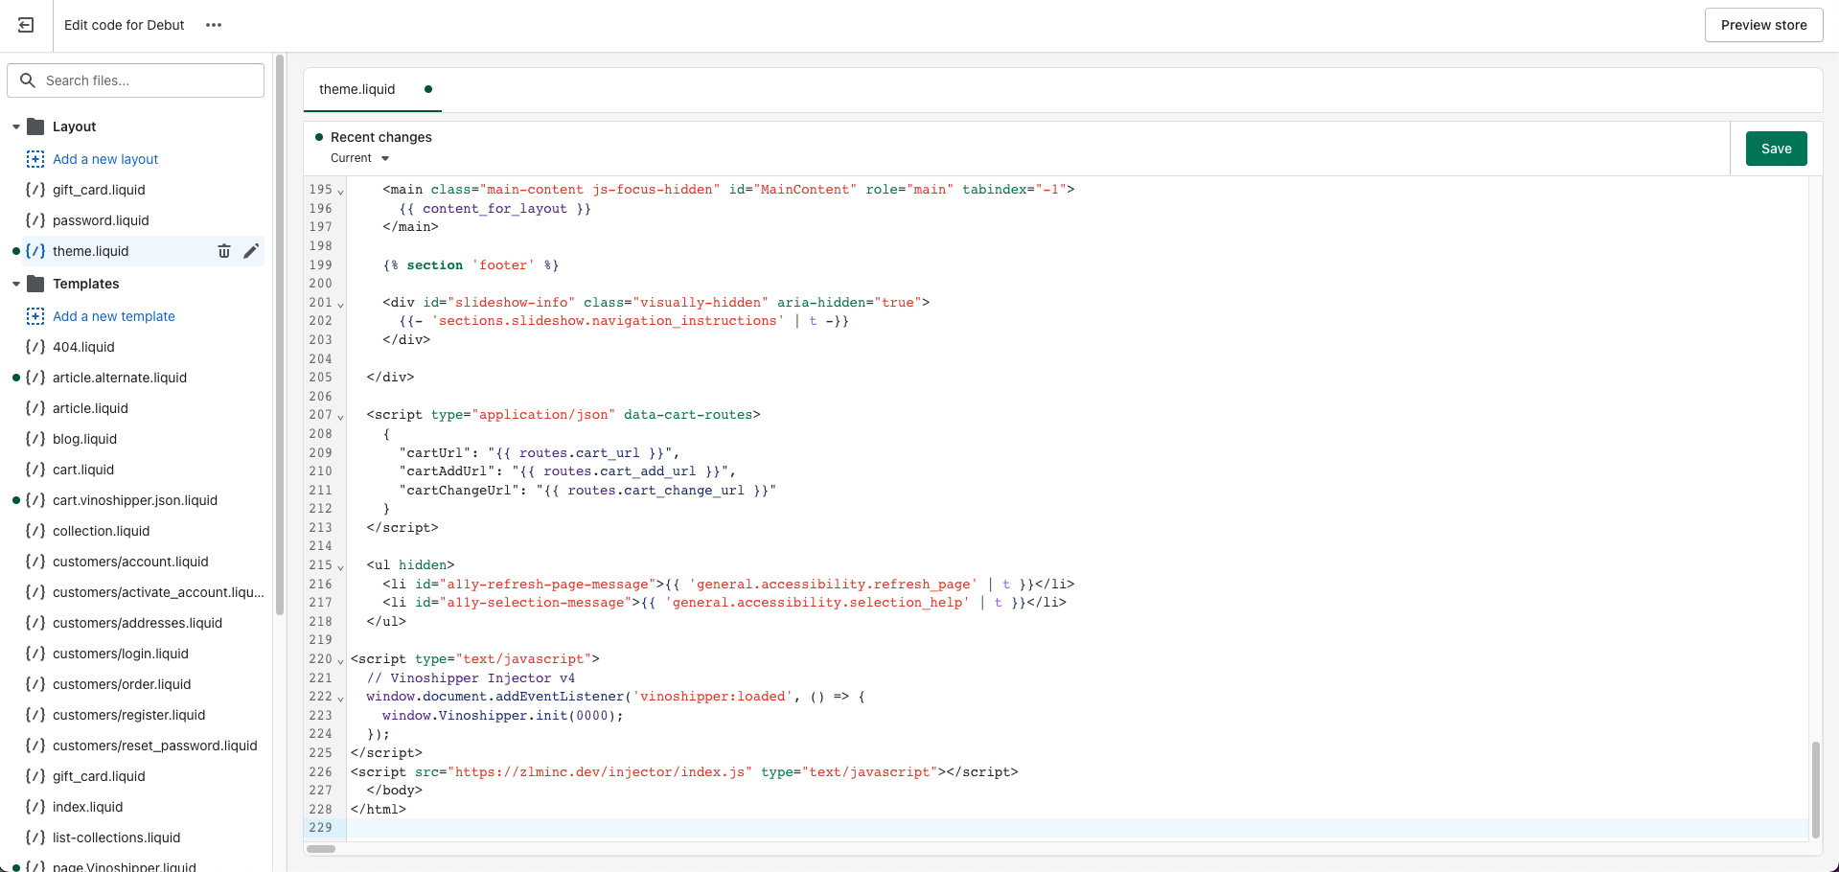Click Add a new layout link
This screenshot has width=1839, height=872.
coord(105,159)
